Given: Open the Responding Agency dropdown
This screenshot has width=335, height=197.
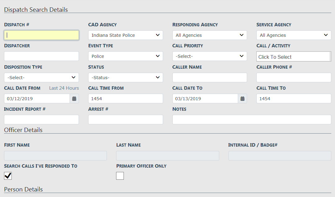Looking at the screenshot, I should [210, 35].
